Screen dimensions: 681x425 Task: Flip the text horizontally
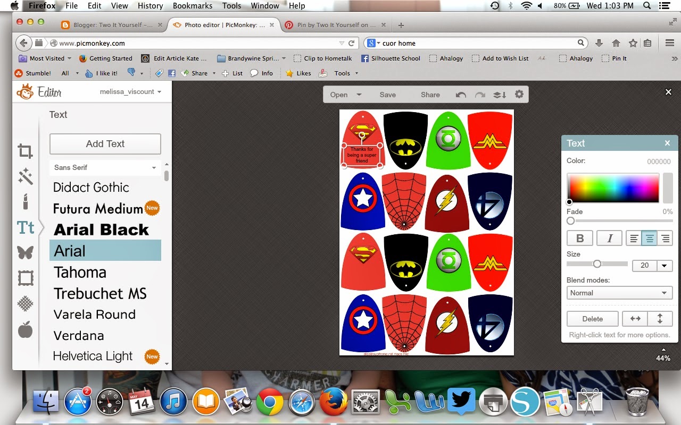click(635, 319)
